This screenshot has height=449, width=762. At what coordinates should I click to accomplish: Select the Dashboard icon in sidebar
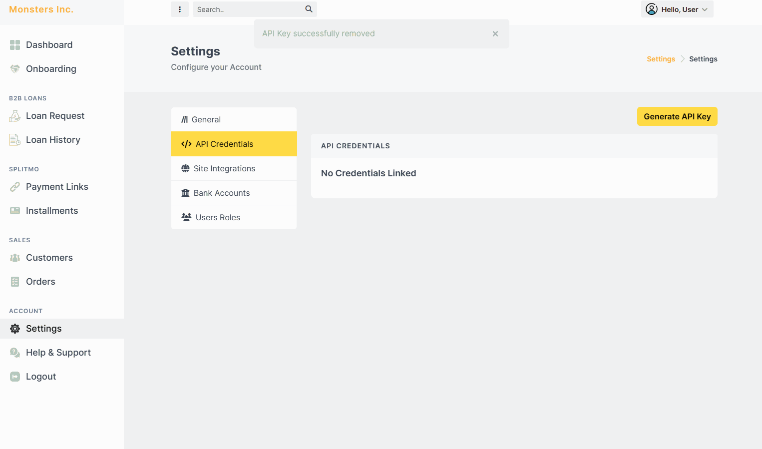click(15, 44)
